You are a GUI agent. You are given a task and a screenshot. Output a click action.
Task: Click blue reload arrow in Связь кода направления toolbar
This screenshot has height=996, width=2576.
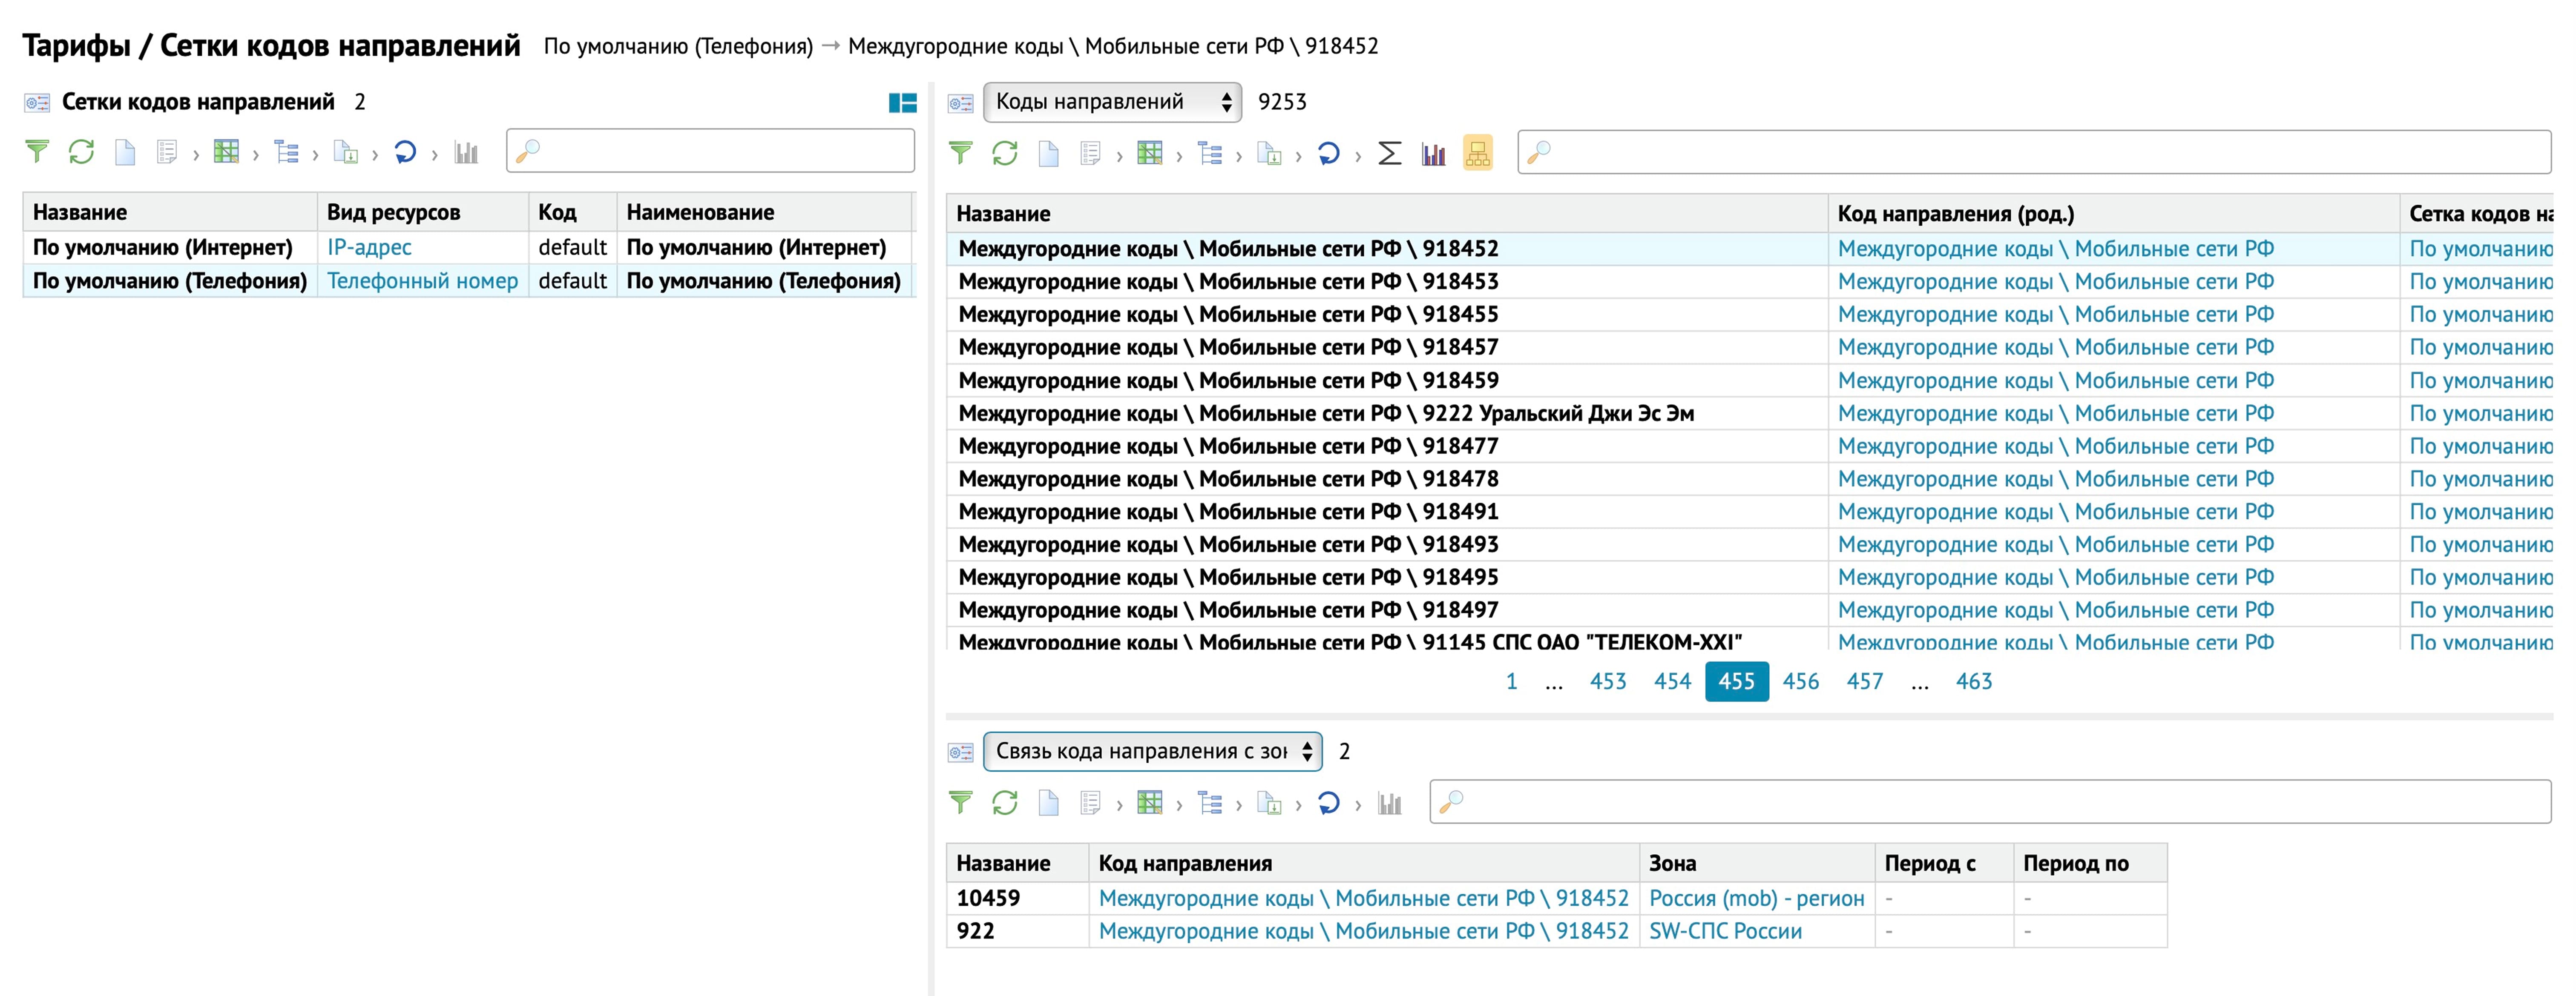[1329, 802]
